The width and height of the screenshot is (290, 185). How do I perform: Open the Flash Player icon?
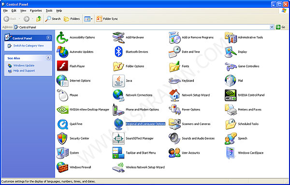pyautogui.click(x=62, y=66)
